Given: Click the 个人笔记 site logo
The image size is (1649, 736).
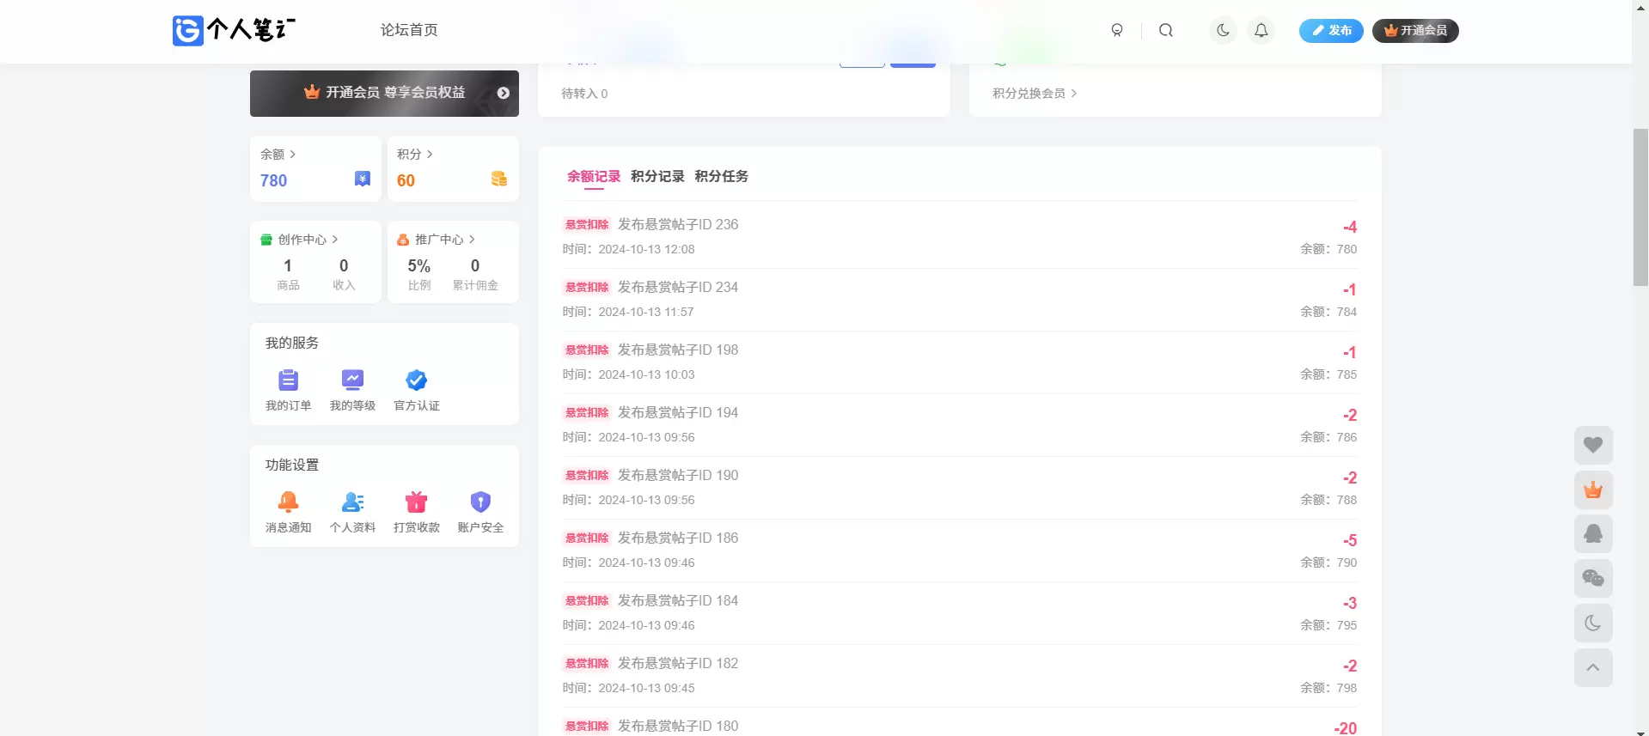Looking at the screenshot, I should 234,30.
